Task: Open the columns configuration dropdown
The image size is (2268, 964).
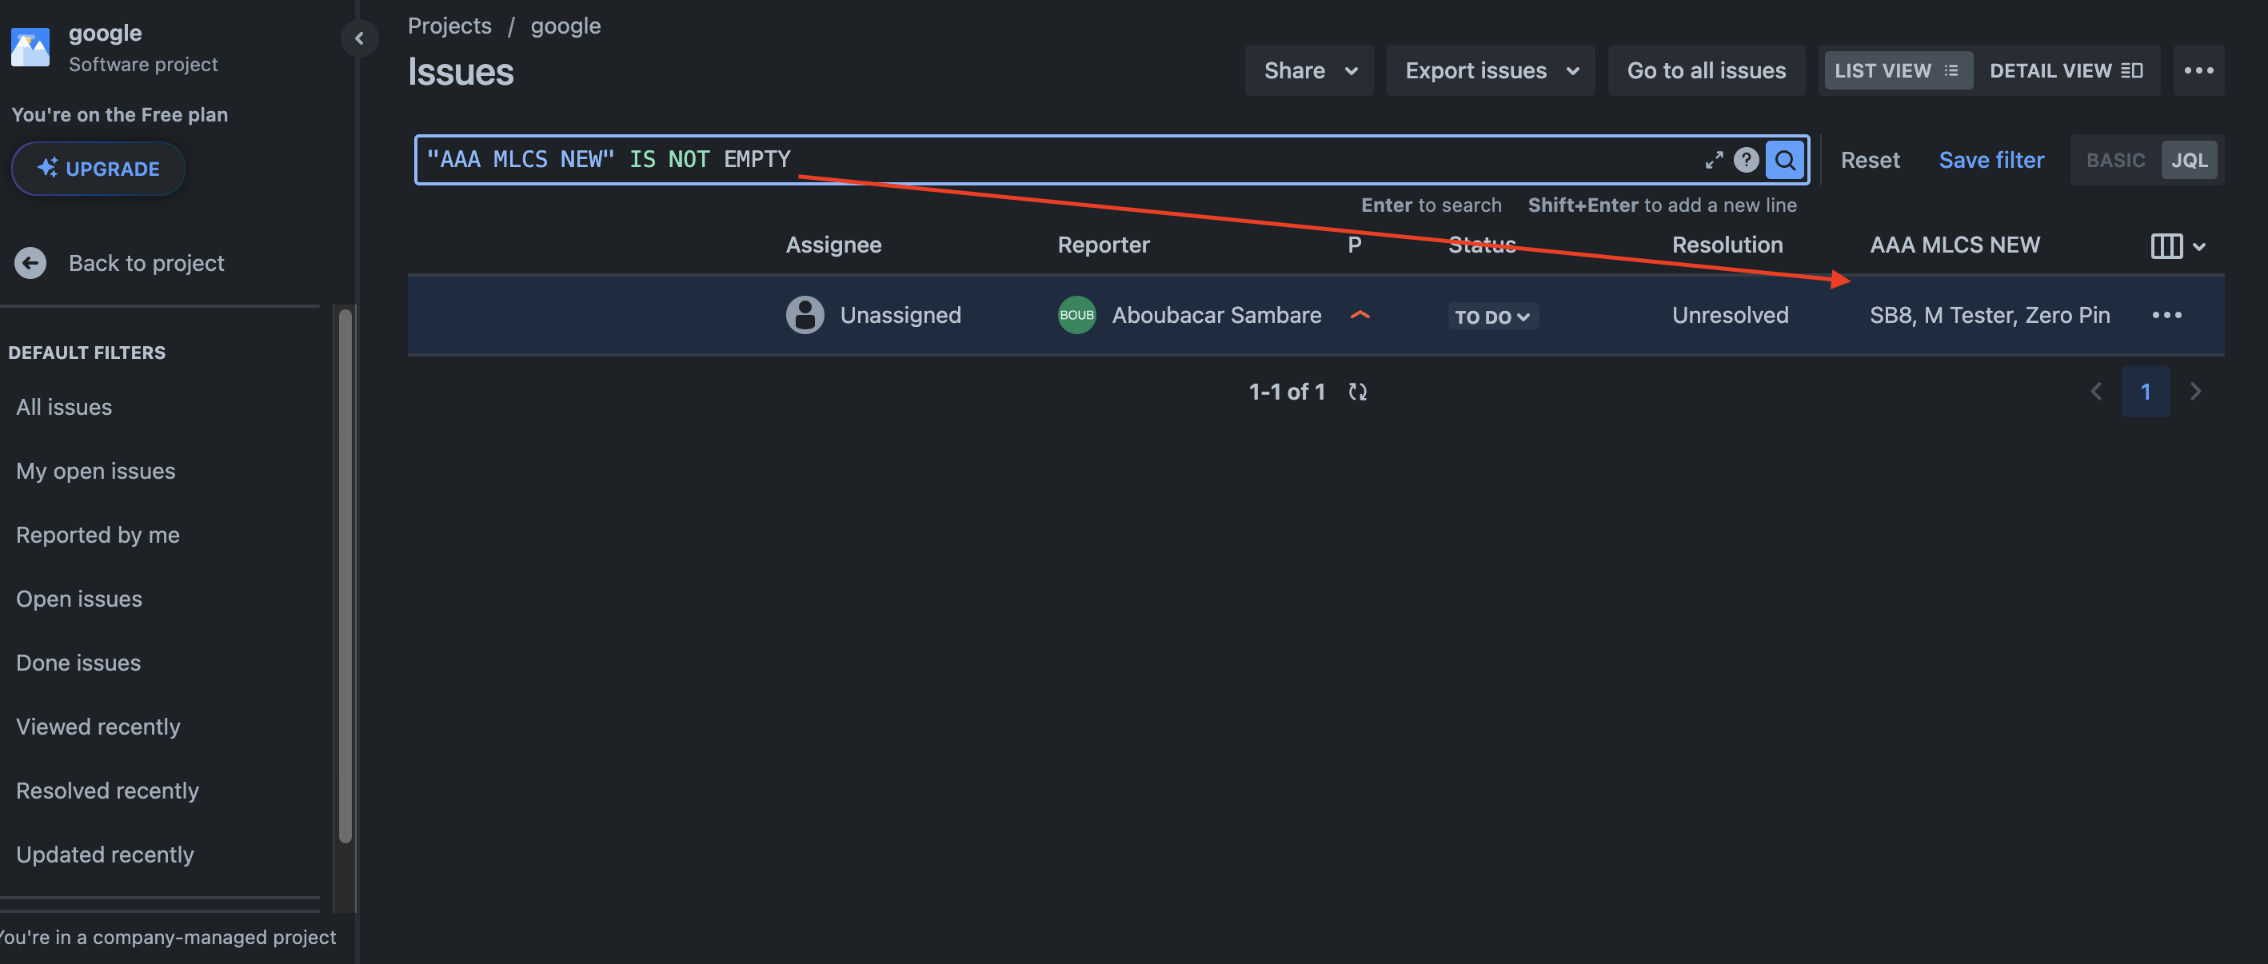Action: [2178, 245]
